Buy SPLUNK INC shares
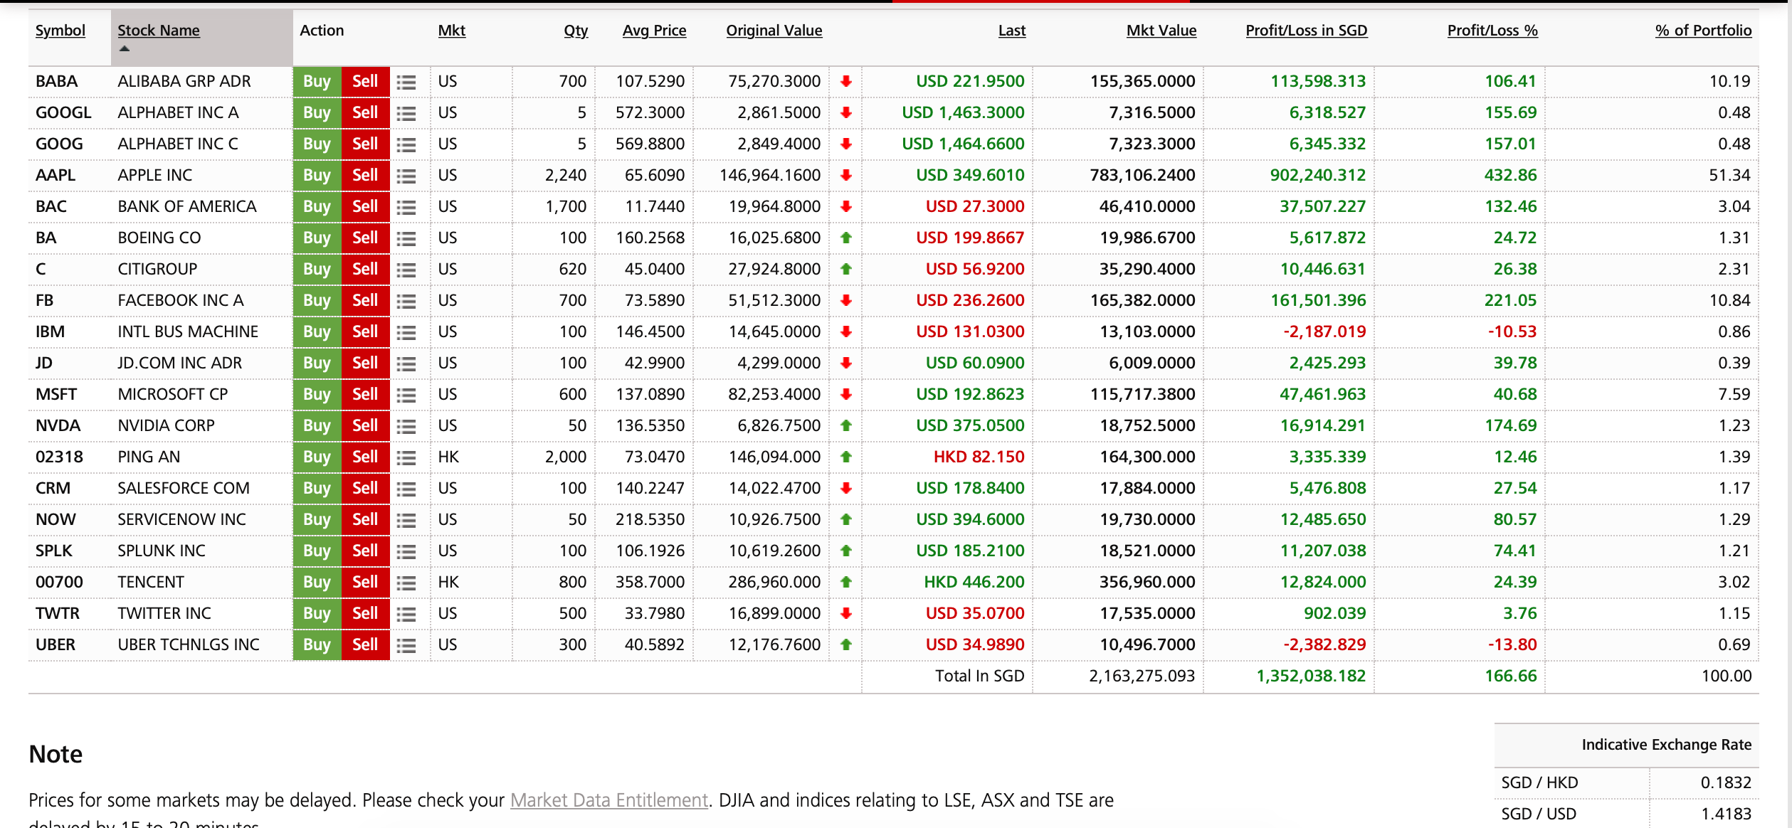 pyautogui.click(x=317, y=551)
